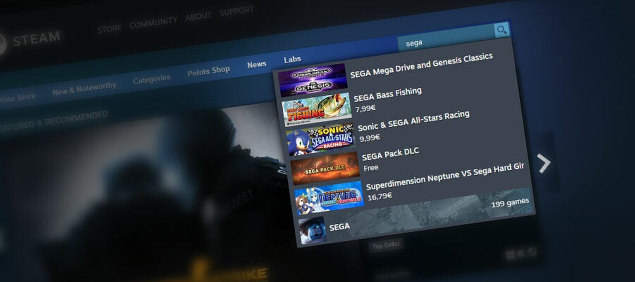This screenshot has height=282, width=635.
Task: Open the News section
Action: click(x=257, y=64)
